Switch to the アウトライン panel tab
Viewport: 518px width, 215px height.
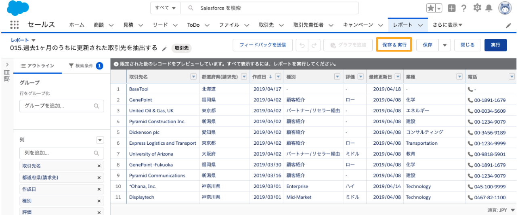(x=38, y=65)
